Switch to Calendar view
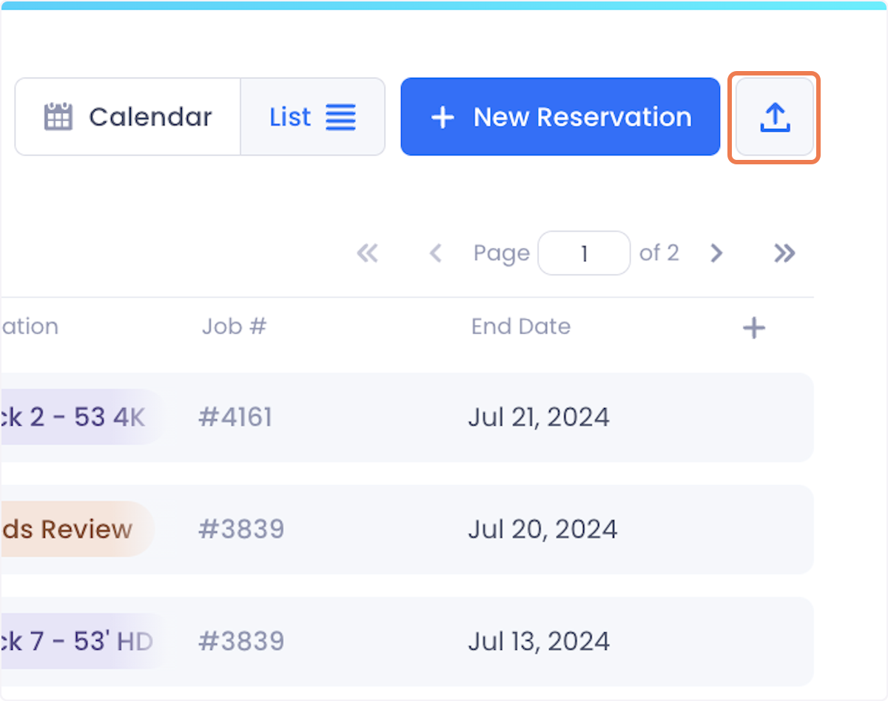888x701 pixels. pyautogui.click(x=128, y=117)
